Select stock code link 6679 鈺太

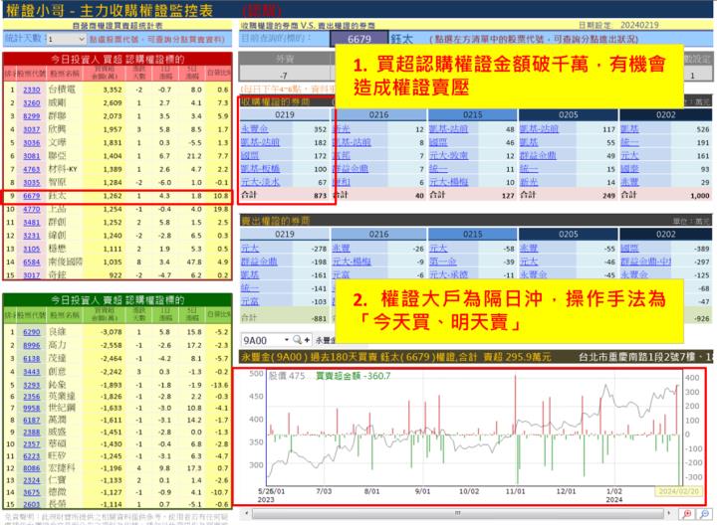(32, 196)
